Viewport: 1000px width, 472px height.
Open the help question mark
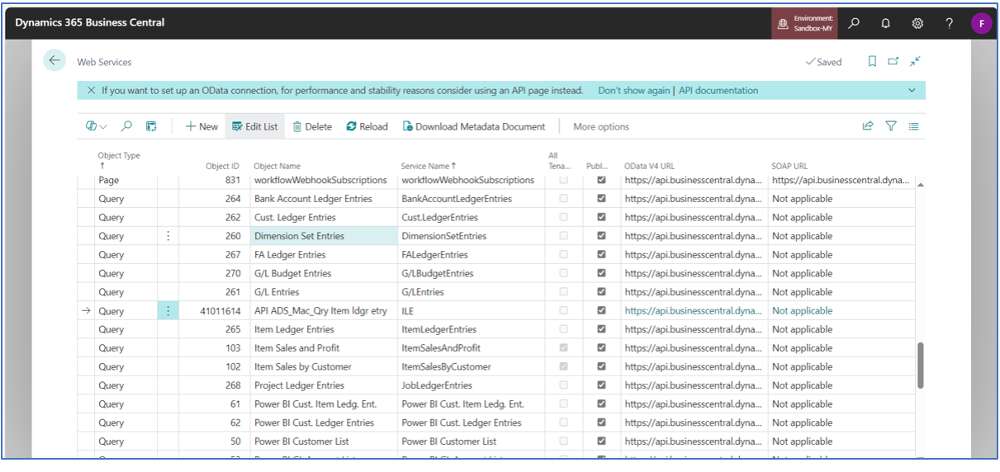pos(949,23)
